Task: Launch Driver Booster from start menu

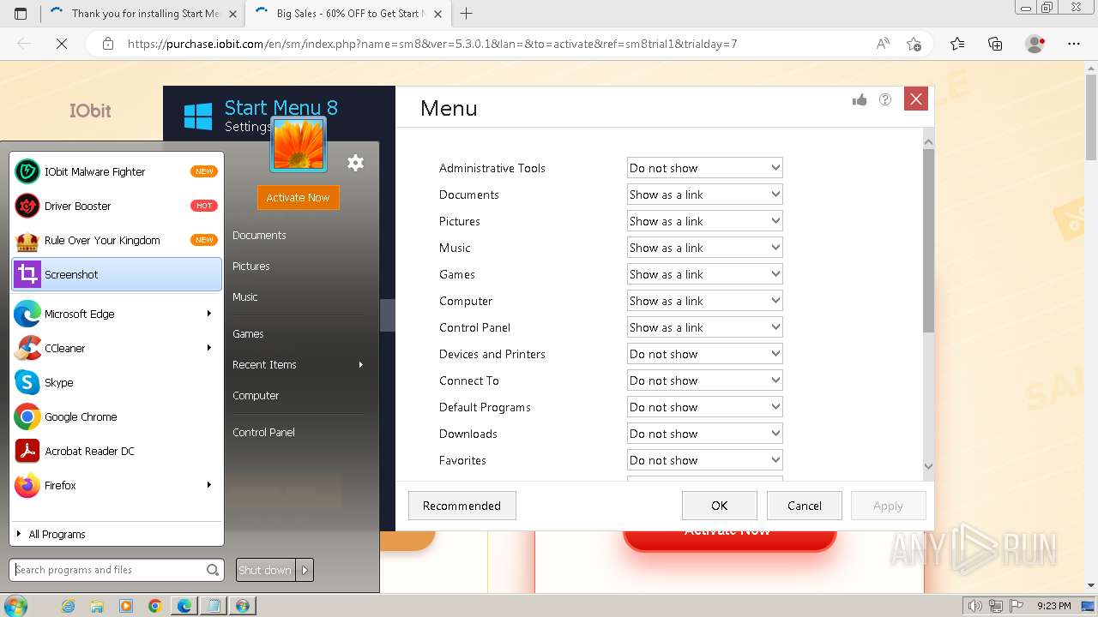Action: click(x=117, y=206)
